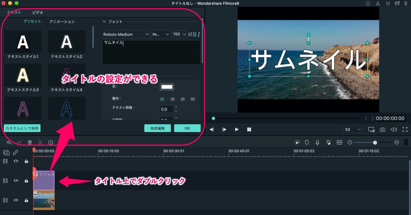This screenshot has height=215, width=411.
Task: Click the サムネイル text input box
Action: (x=151, y=52)
